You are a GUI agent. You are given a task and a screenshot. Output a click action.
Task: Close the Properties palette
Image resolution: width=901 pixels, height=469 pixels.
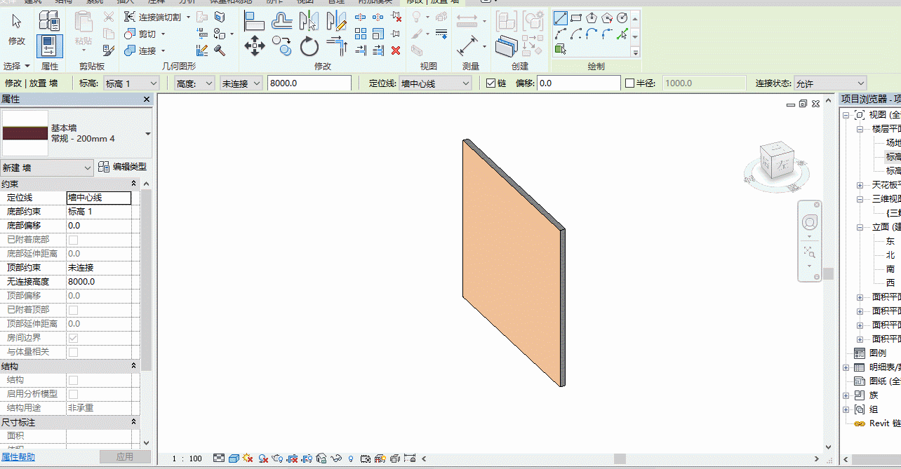[147, 100]
